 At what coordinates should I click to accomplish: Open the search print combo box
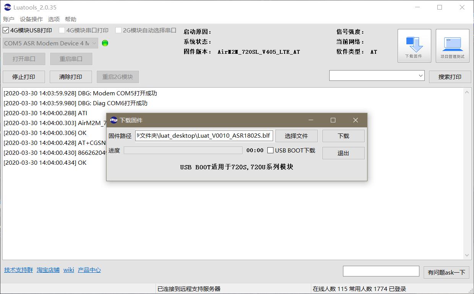click(377, 76)
